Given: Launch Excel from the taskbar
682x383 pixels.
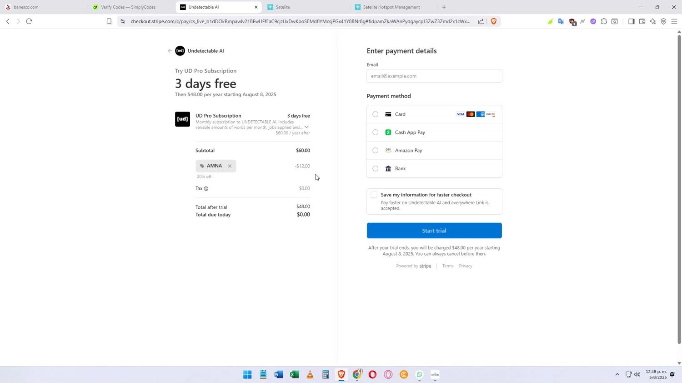Looking at the screenshot, I should (x=294, y=375).
